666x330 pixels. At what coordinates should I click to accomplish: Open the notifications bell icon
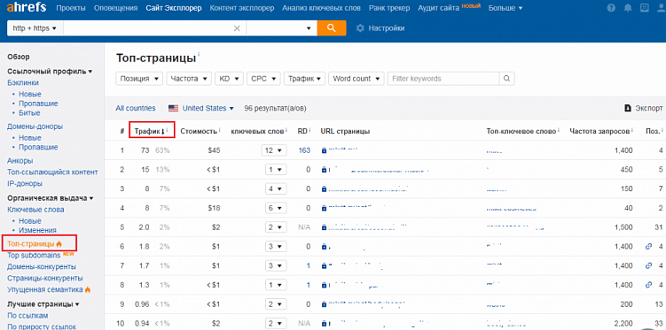coord(628,8)
